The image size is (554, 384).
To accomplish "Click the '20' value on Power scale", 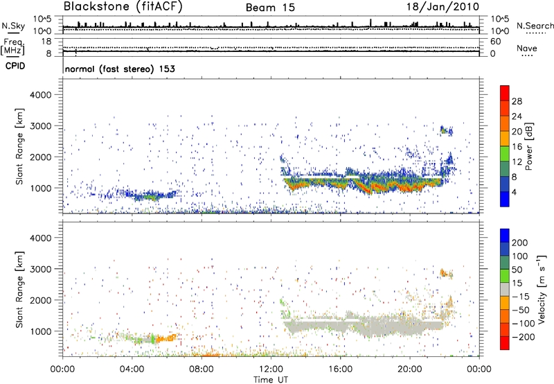I will (x=517, y=132).
